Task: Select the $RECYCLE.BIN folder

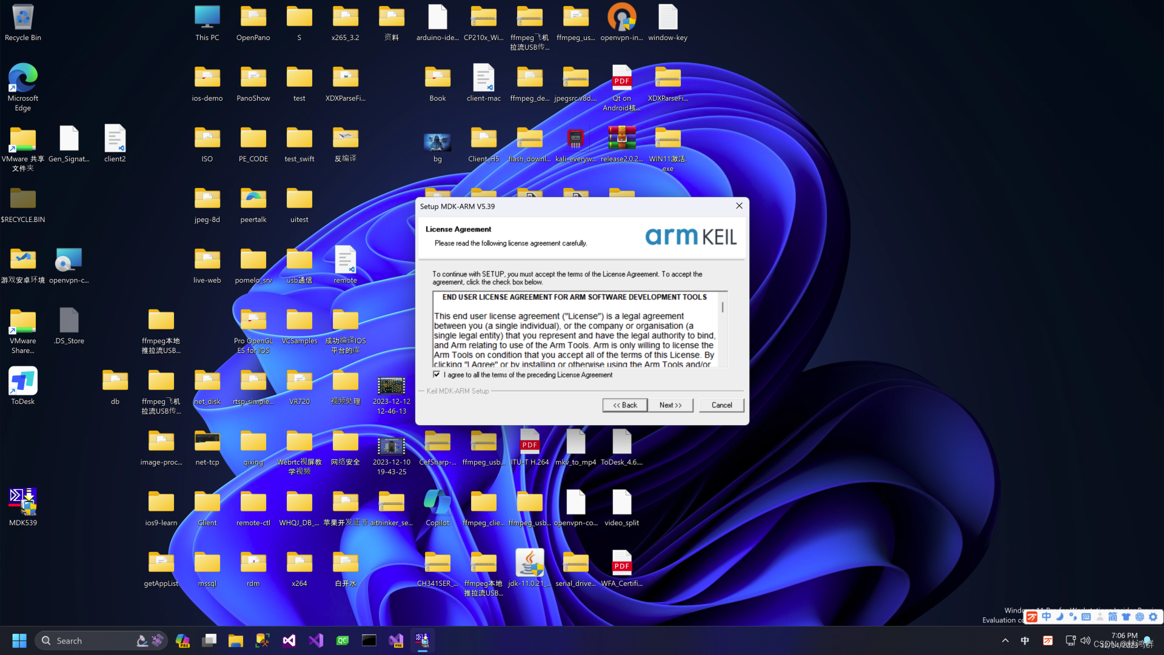Action: [x=23, y=205]
